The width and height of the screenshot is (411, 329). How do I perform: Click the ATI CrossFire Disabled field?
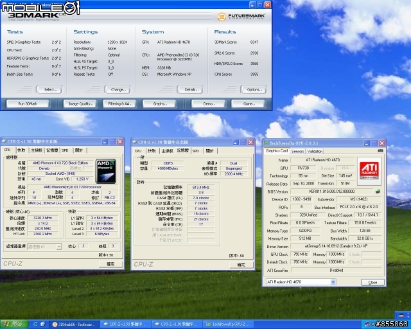pos(336,270)
